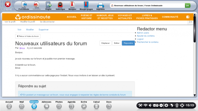This screenshot has height=111, width=198.
Task: Click the blue Répondre button
Action: 128,43
